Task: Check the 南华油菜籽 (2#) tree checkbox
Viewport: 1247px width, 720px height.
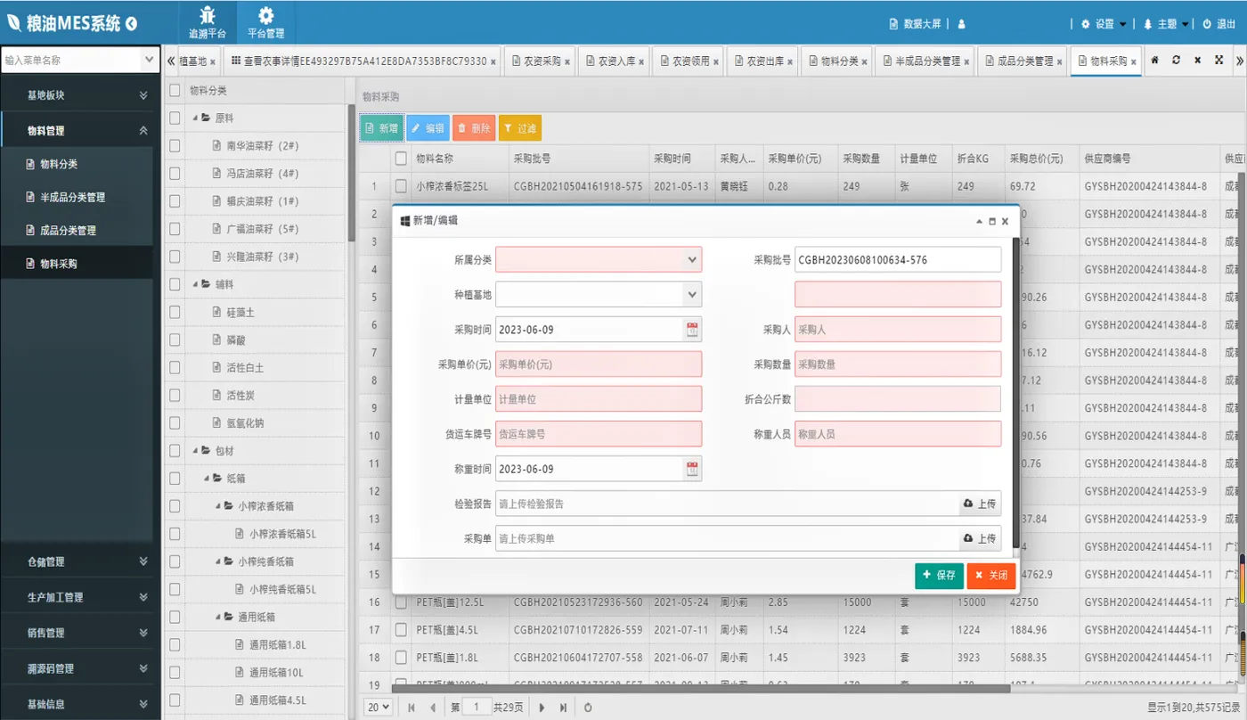Action: coord(175,145)
